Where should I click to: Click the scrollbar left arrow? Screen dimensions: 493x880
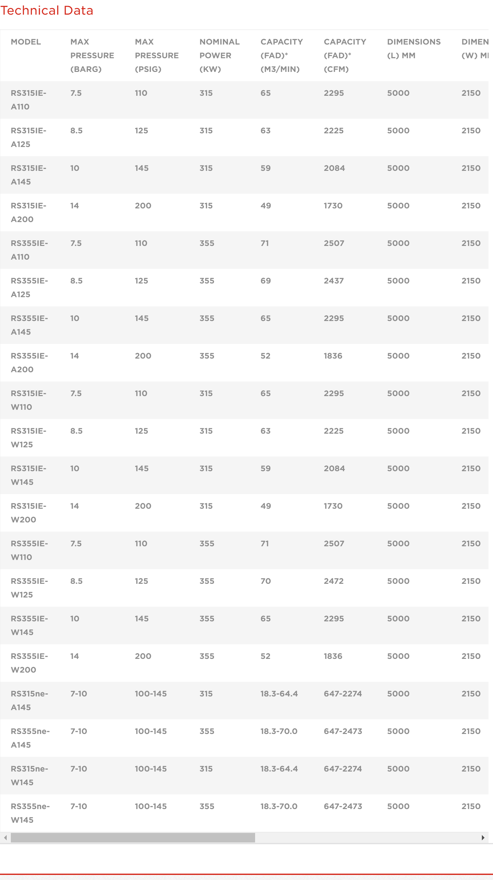click(x=5, y=838)
